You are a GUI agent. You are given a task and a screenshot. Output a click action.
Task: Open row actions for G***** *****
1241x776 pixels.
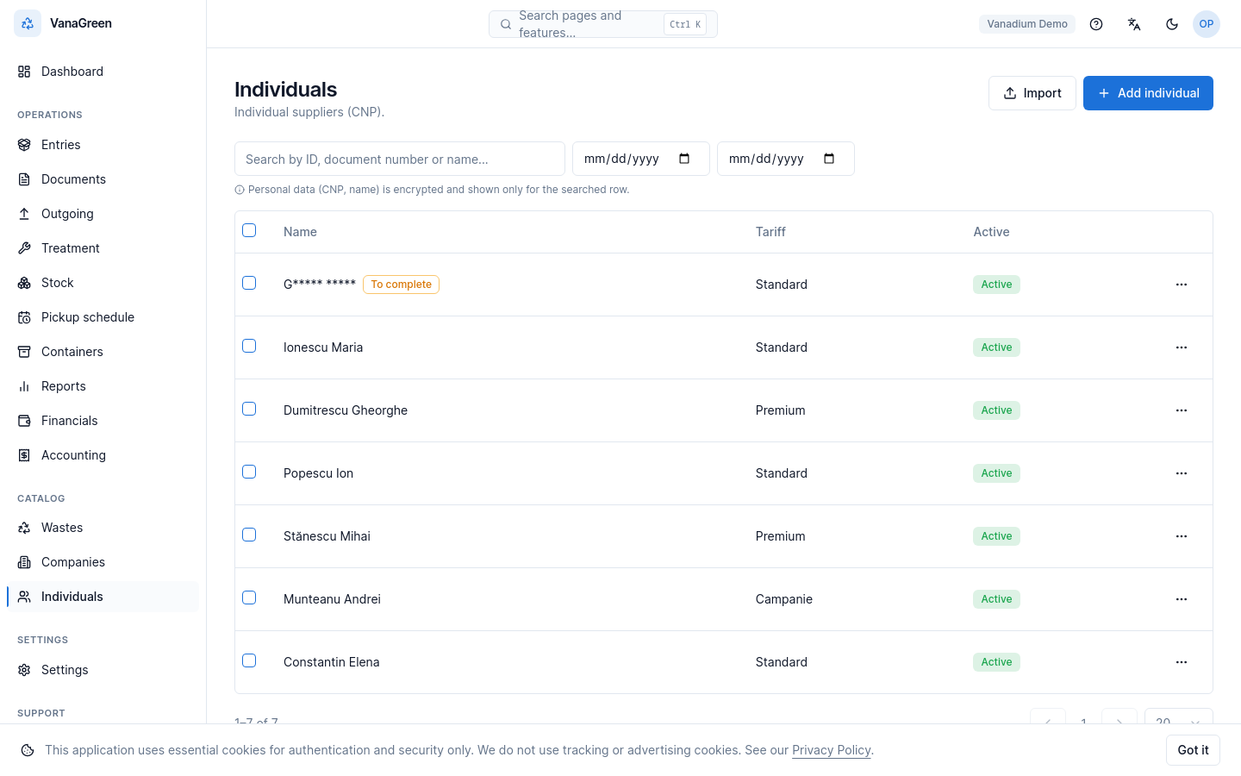pyautogui.click(x=1182, y=285)
